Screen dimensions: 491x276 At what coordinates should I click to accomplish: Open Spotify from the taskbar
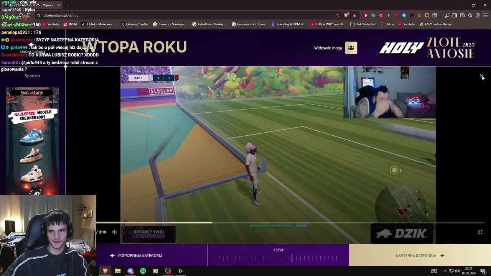[x=143, y=271]
